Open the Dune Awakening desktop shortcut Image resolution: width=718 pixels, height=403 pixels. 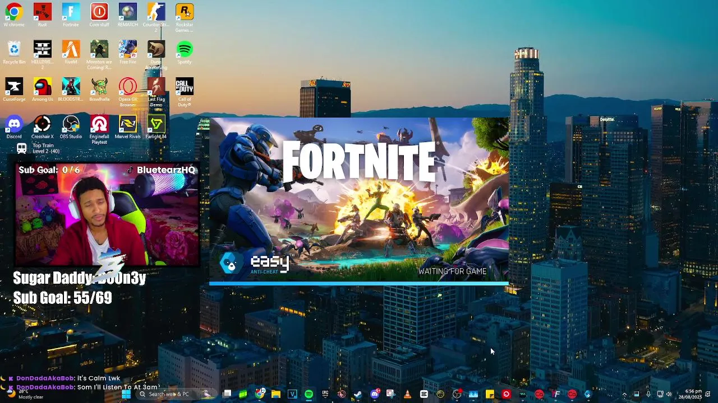click(156, 54)
